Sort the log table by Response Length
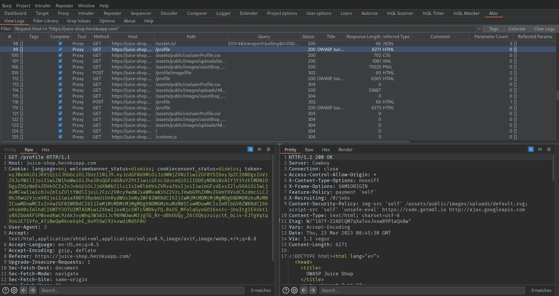The image size is (559, 296). [363, 37]
